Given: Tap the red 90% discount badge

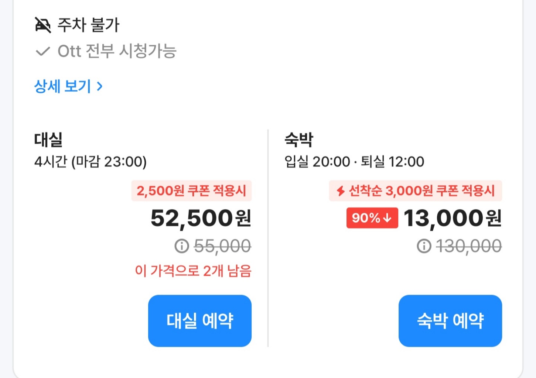Looking at the screenshot, I should click(372, 218).
